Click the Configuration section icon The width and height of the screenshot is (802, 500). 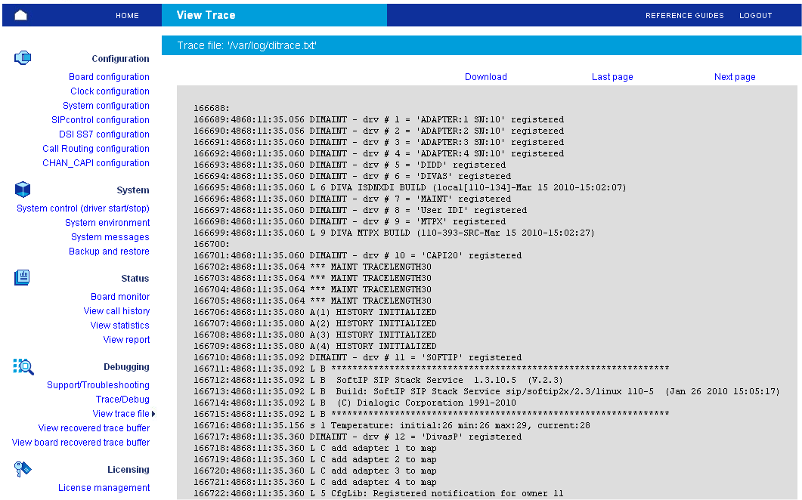point(23,57)
